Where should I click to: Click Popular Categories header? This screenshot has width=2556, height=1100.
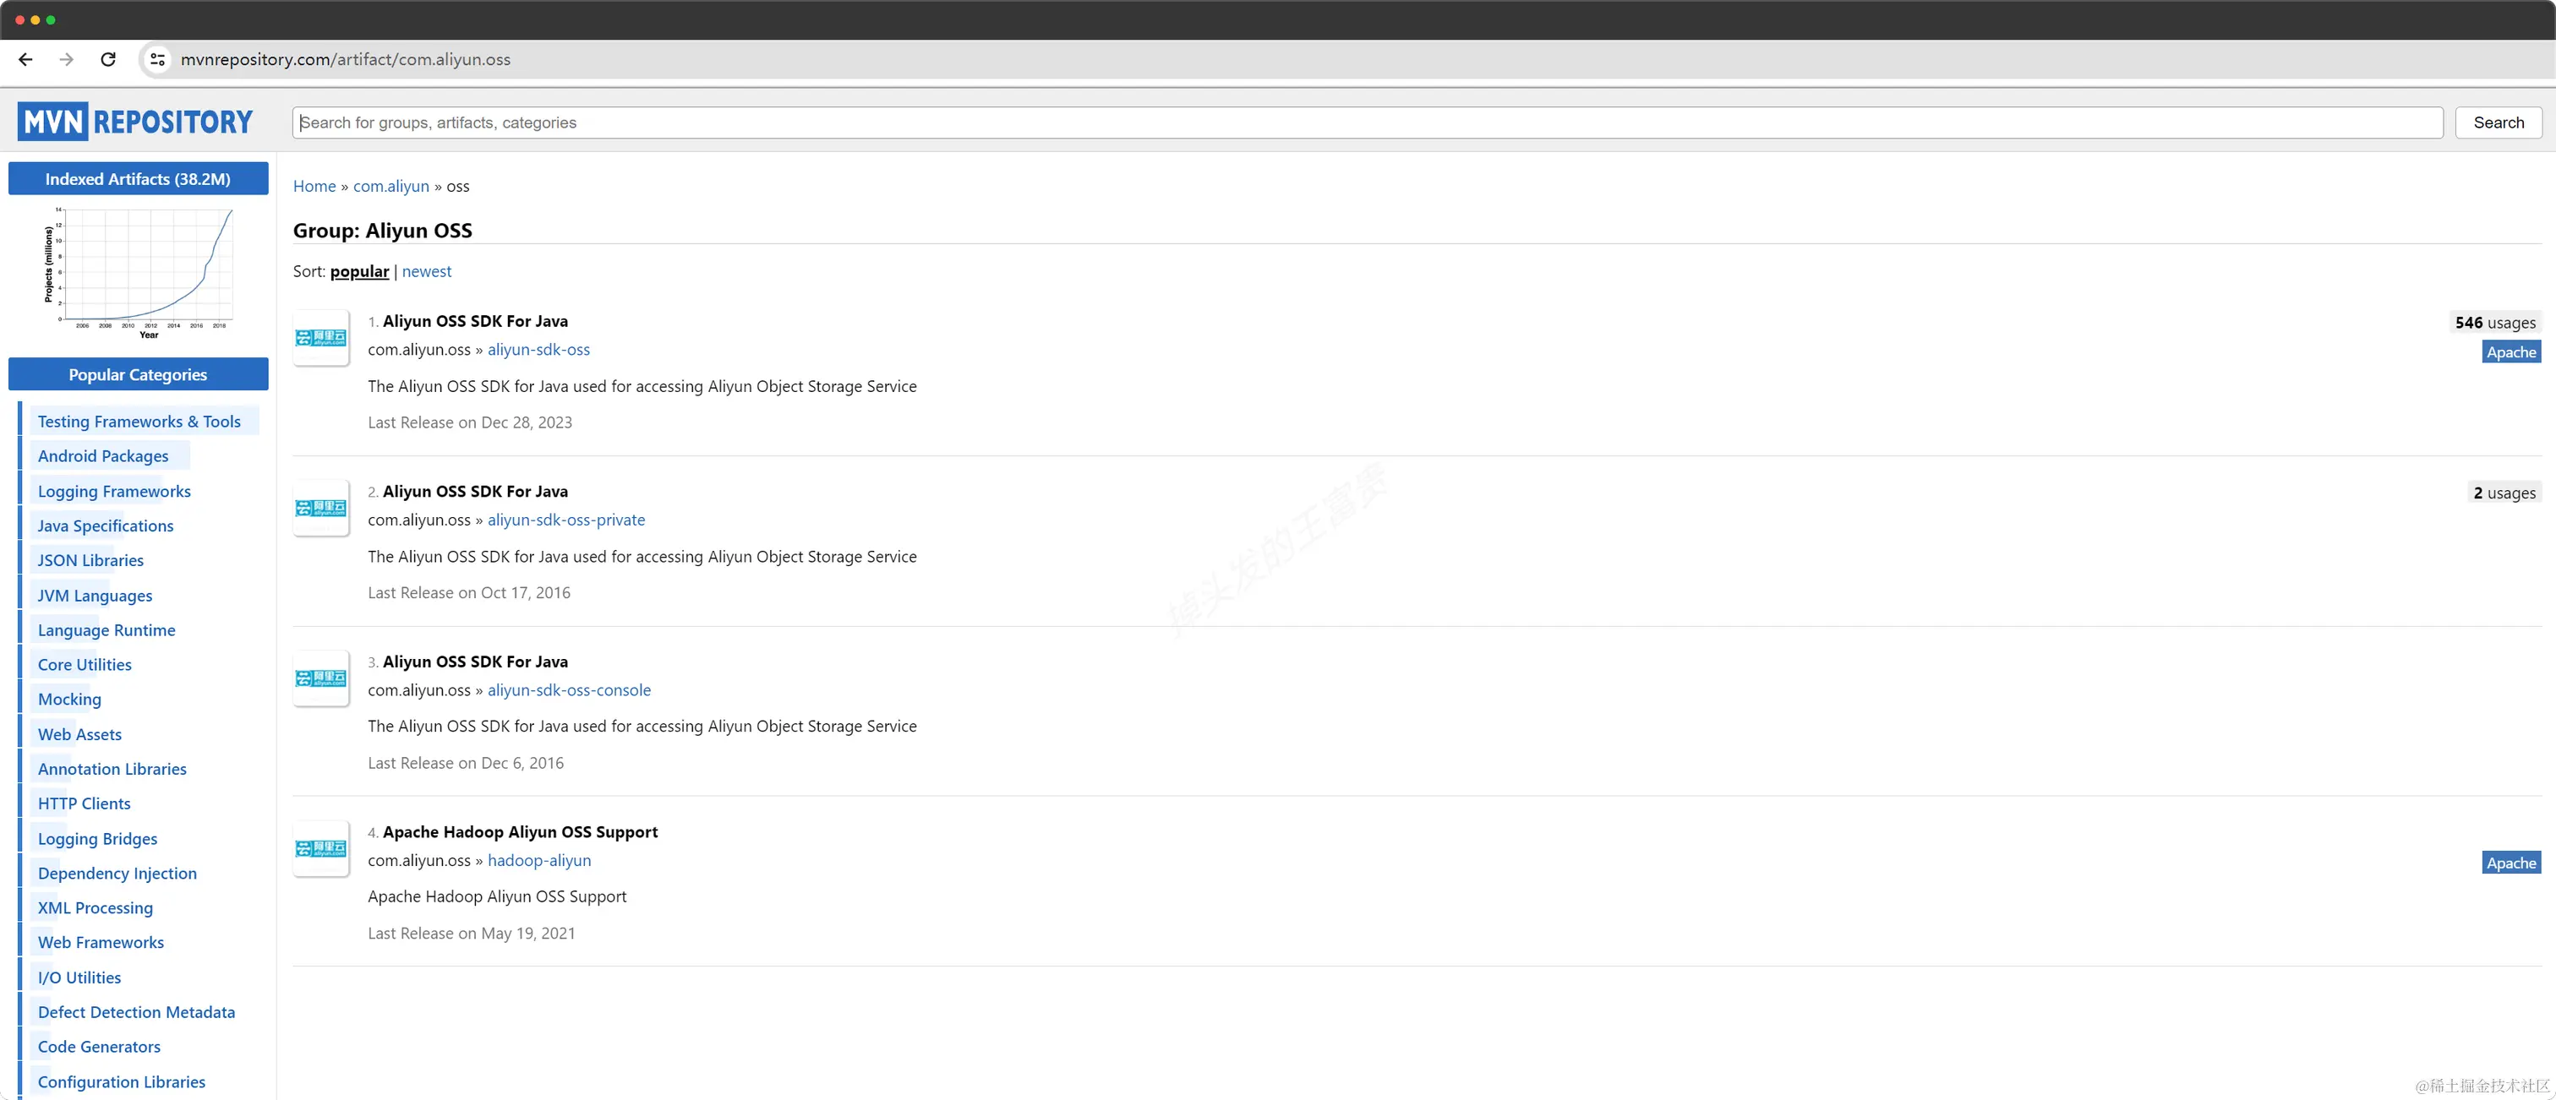[x=138, y=375]
